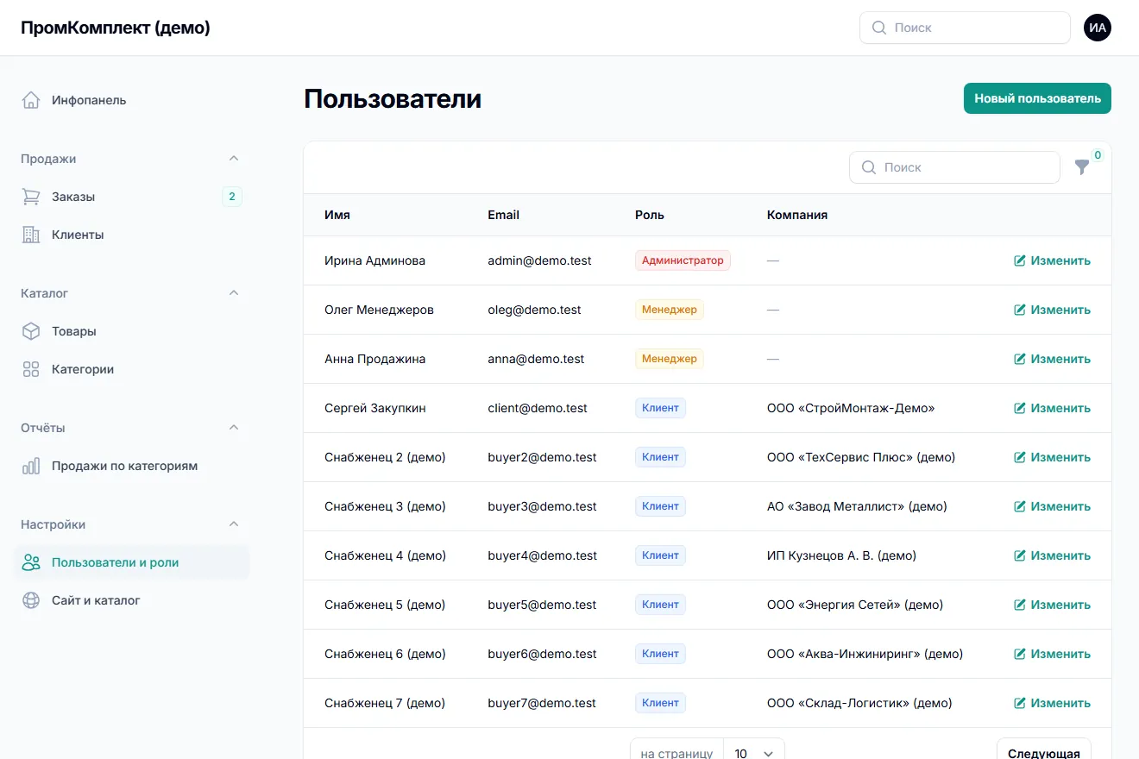Image resolution: width=1139 pixels, height=759 pixels.
Task: Open the Инфопанель home icon
Action: [x=31, y=100]
